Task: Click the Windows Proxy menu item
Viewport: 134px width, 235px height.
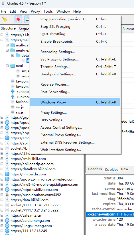Action: (x=75, y=102)
